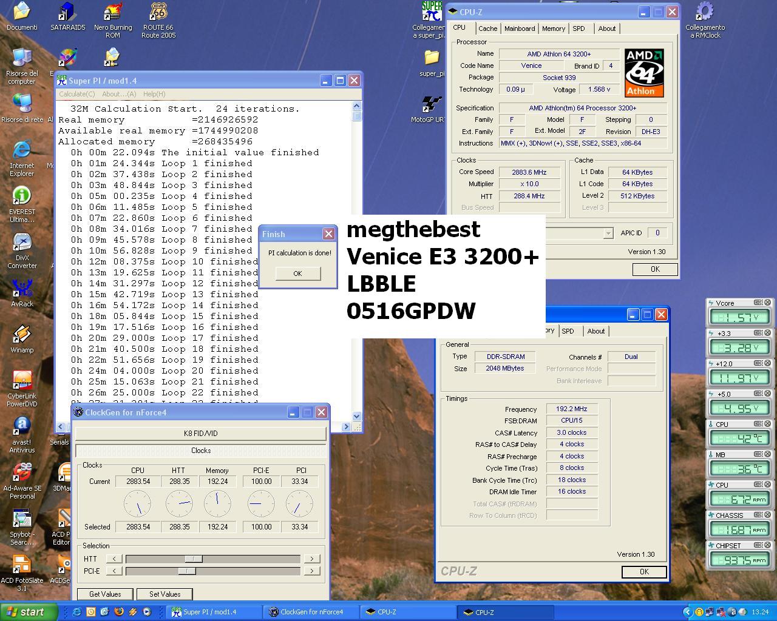This screenshot has width=777, height=621.
Task: Switch to ClockGen for nForce4 taskbar button
Action: click(312, 612)
